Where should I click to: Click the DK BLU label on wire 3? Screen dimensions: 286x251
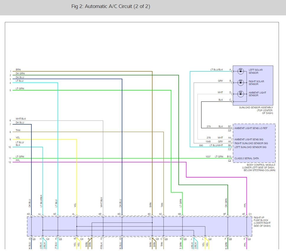click(20, 77)
